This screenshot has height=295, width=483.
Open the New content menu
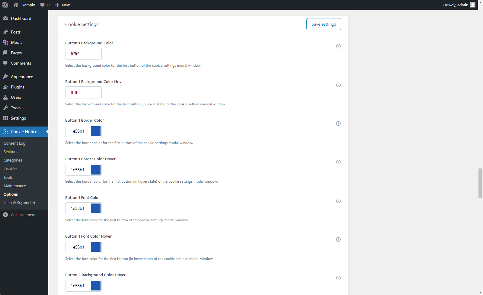click(x=62, y=5)
